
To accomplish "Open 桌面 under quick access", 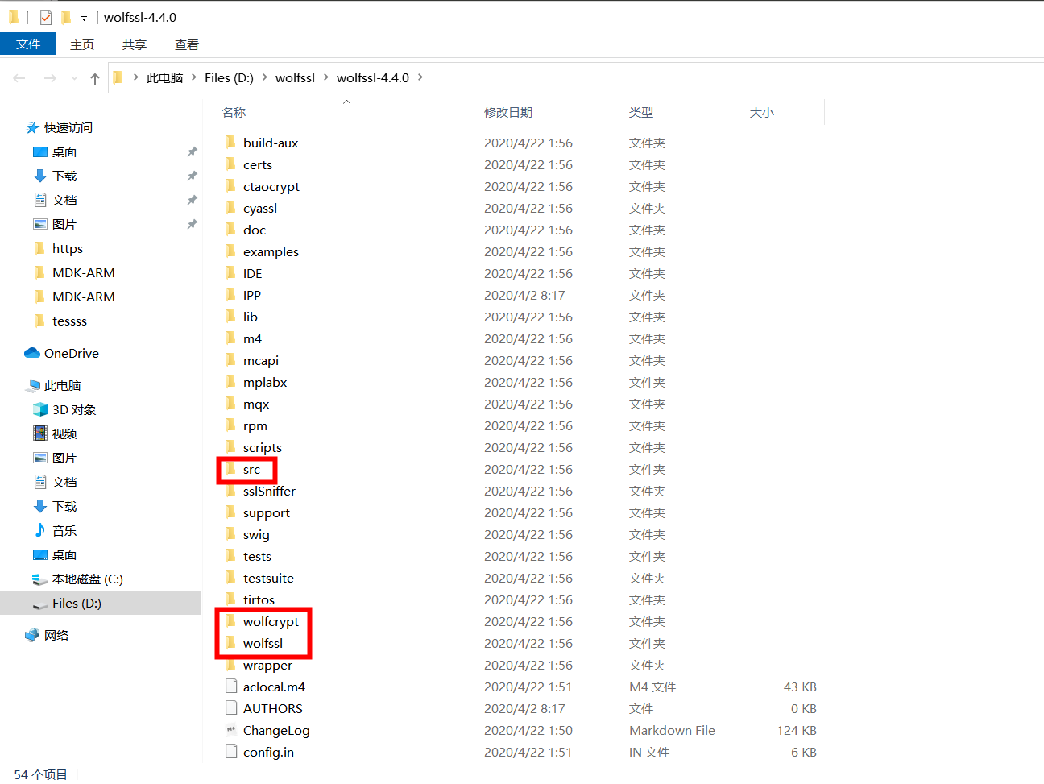I will coord(64,151).
